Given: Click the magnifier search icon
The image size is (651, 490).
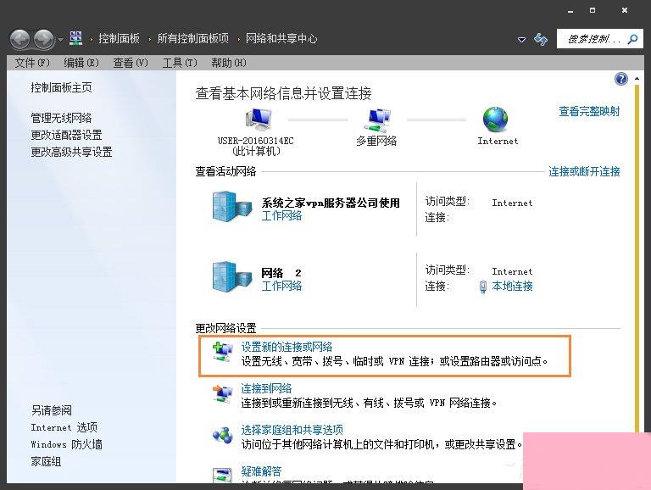Looking at the screenshot, I should [633, 39].
